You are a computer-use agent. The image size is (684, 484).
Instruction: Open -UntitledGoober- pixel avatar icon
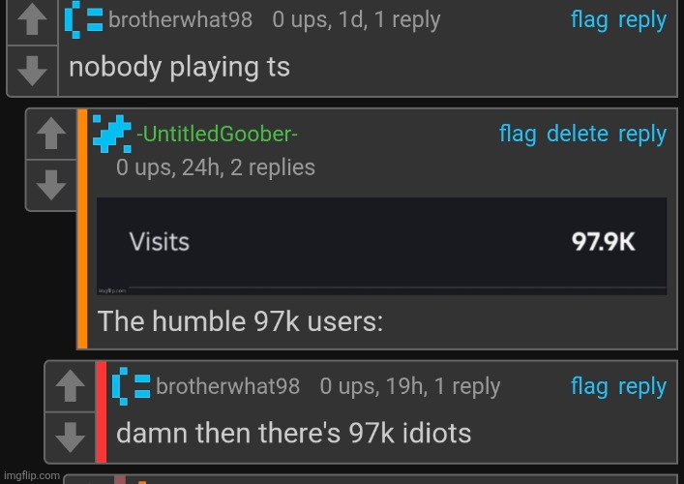pos(112,134)
